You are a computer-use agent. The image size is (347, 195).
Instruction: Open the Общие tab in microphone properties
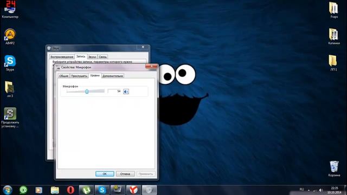click(x=63, y=76)
